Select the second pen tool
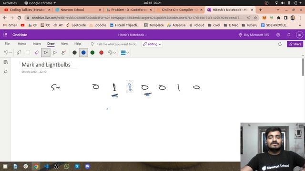Viewport: 305px width, 171px height. coord(55,53)
